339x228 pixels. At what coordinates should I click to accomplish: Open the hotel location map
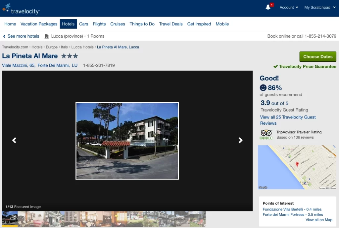coord(297,167)
